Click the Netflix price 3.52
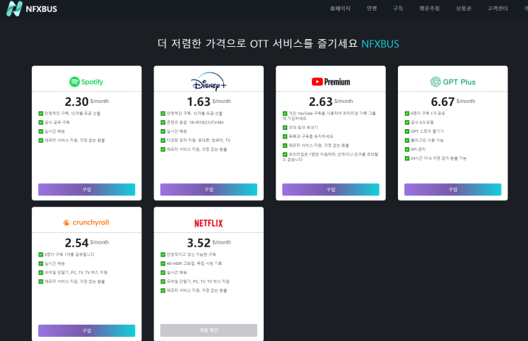The image size is (528, 341). pyautogui.click(x=199, y=243)
